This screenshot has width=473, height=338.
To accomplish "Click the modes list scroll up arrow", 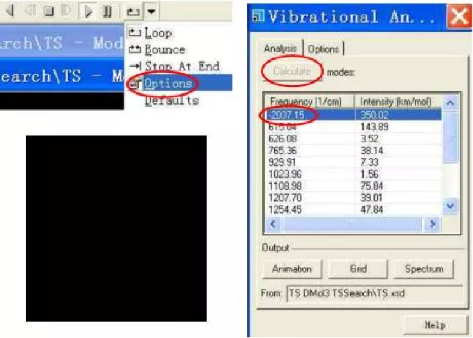I will 450,103.
